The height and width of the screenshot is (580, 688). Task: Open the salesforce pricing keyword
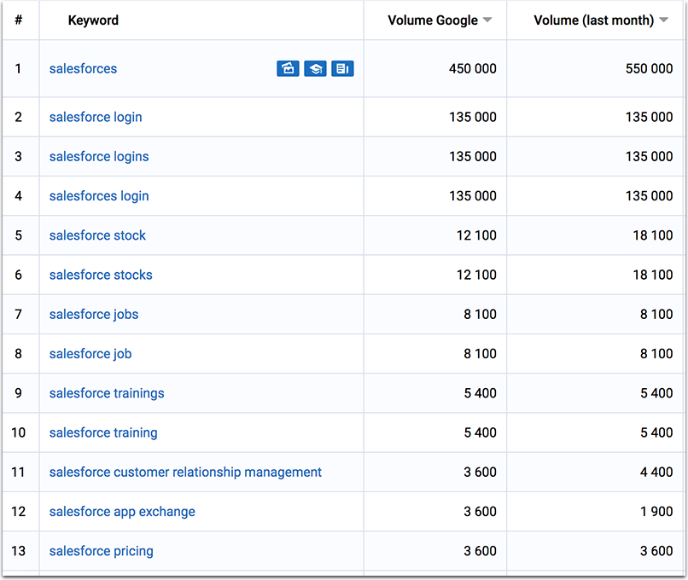(101, 551)
